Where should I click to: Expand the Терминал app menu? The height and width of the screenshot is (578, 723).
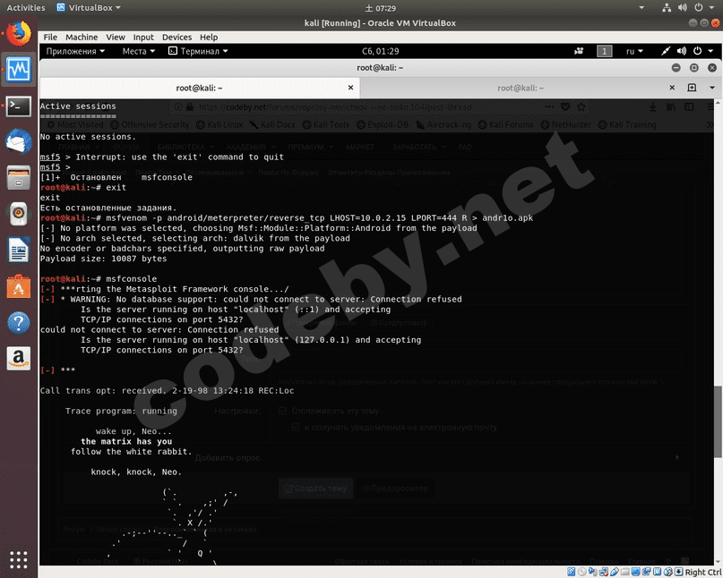(x=198, y=51)
